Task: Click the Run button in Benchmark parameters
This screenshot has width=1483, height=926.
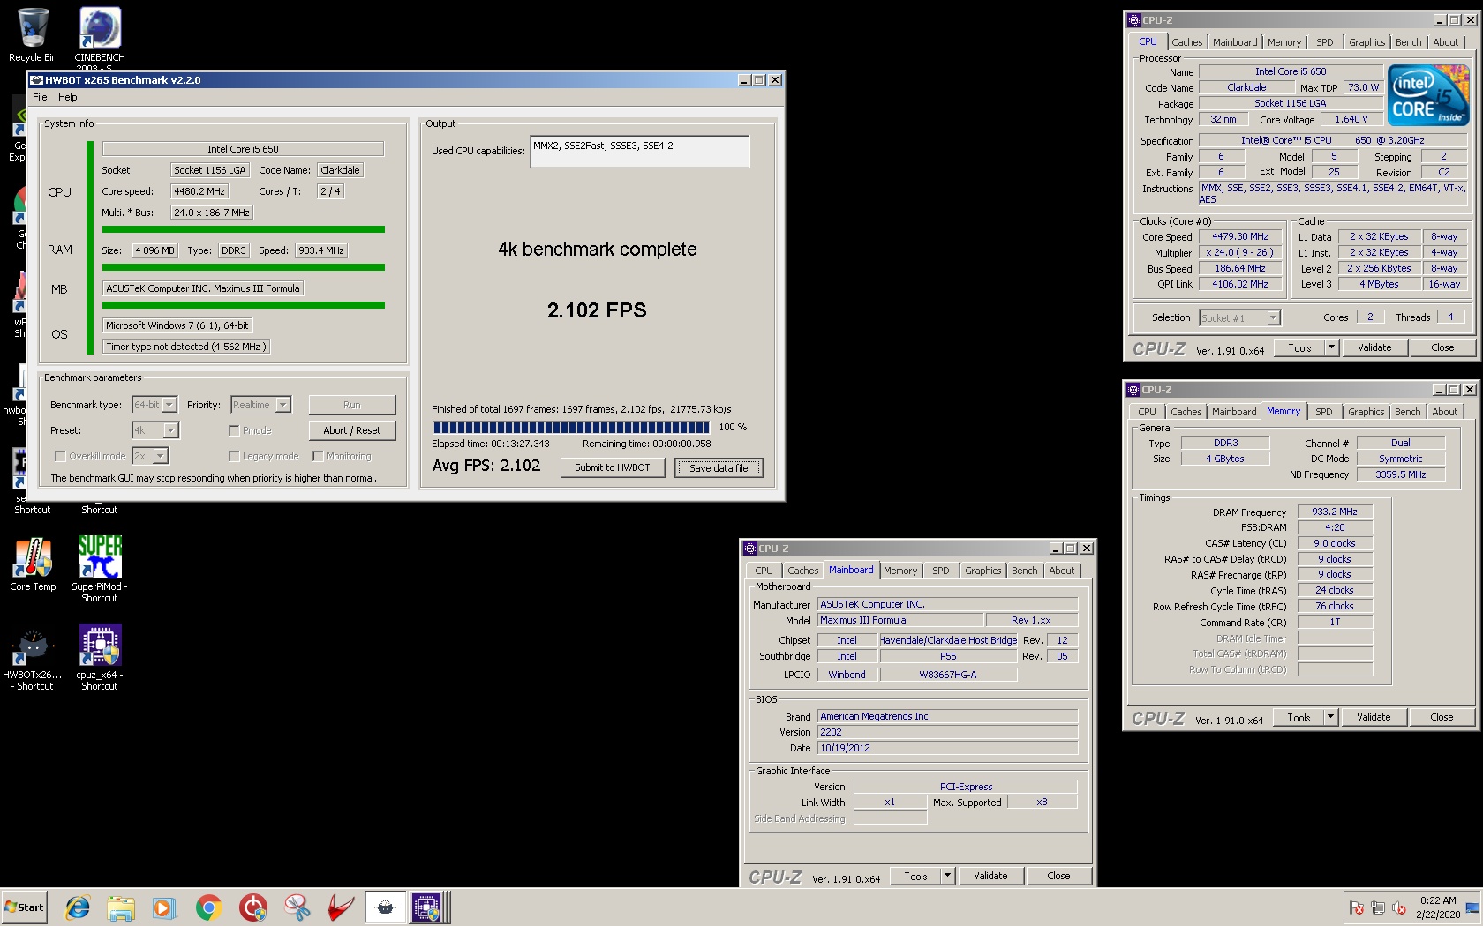Action: (352, 405)
